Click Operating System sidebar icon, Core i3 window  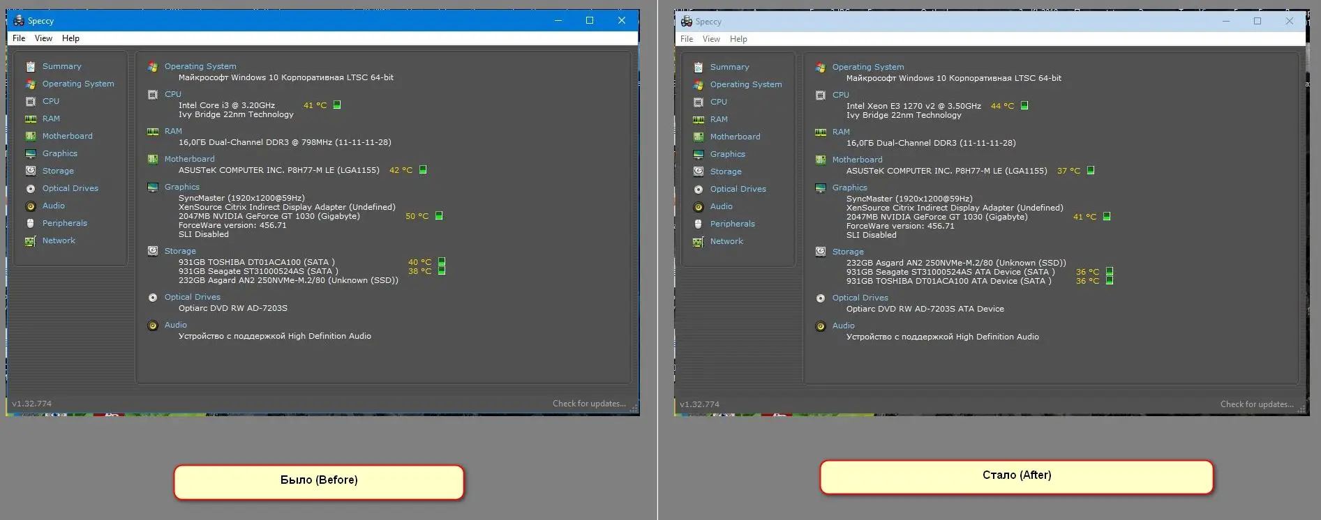pyautogui.click(x=31, y=84)
